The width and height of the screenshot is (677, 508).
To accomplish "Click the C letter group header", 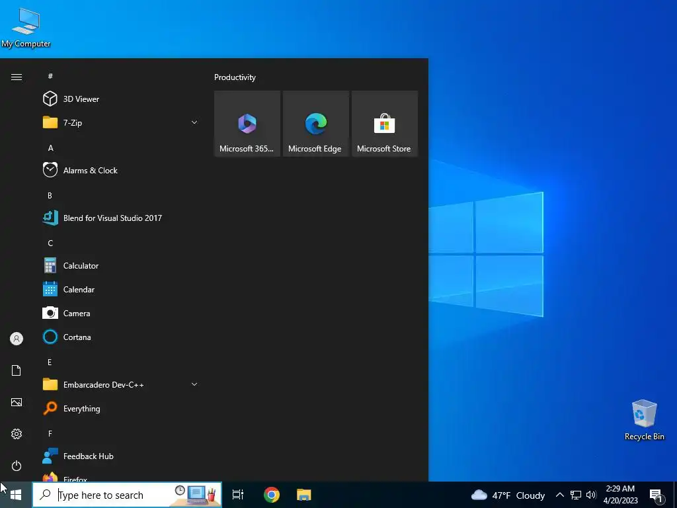I will pyautogui.click(x=50, y=243).
